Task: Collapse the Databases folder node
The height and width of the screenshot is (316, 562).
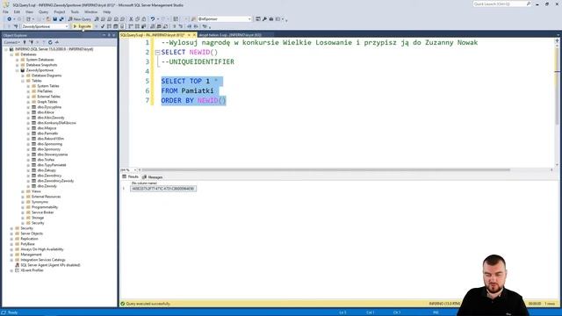Action: (11, 54)
